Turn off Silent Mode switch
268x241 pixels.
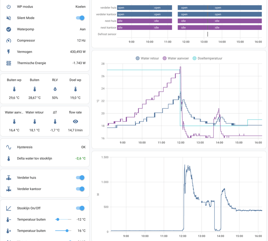(x=80, y=18)
